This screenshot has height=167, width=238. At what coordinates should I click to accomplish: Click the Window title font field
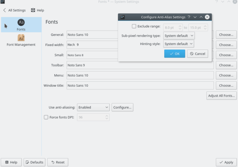140,85
